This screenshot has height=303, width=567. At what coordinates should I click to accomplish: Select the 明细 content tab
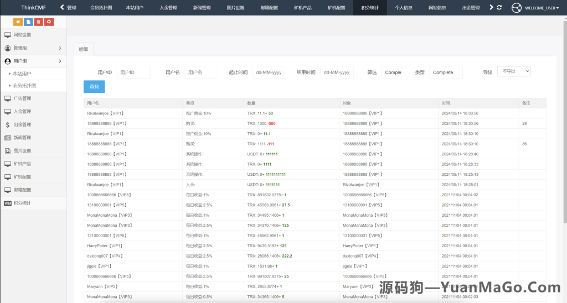(84, 49)
